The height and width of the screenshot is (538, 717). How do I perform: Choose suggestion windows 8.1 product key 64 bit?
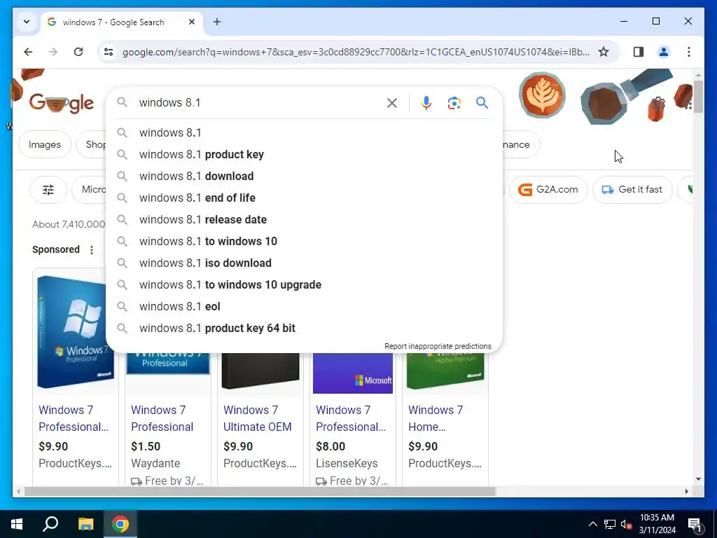pyautogui.click(x=304, y=329)
